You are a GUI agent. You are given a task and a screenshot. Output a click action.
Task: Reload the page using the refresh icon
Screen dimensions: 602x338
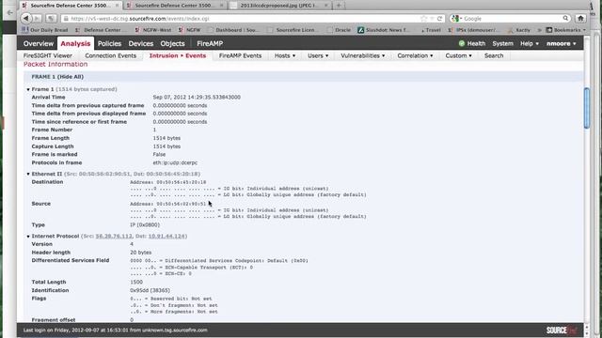[439, 19]
